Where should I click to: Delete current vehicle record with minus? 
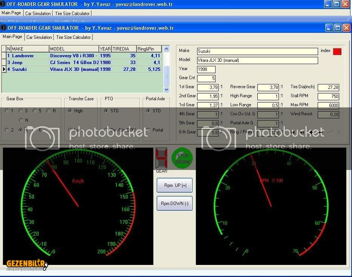click(x=321, y=132)
